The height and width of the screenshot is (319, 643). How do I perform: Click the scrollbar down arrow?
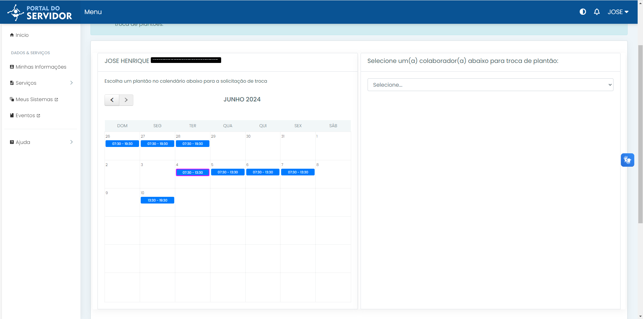point(640,316)
